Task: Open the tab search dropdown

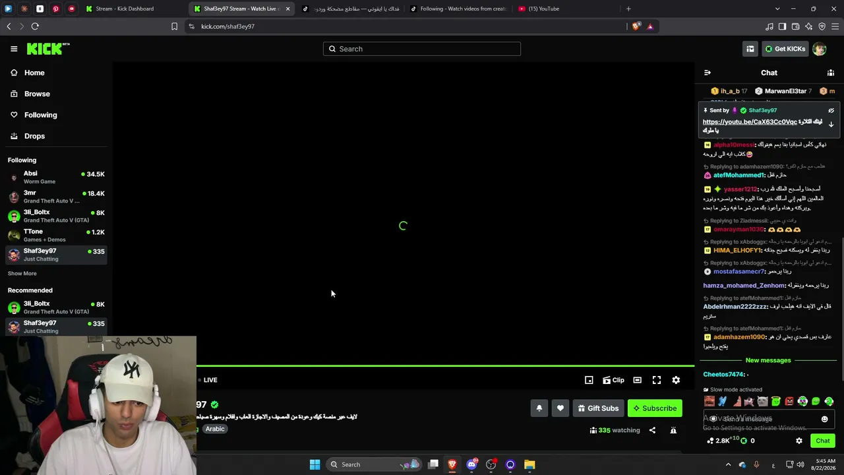Action: 777,9
